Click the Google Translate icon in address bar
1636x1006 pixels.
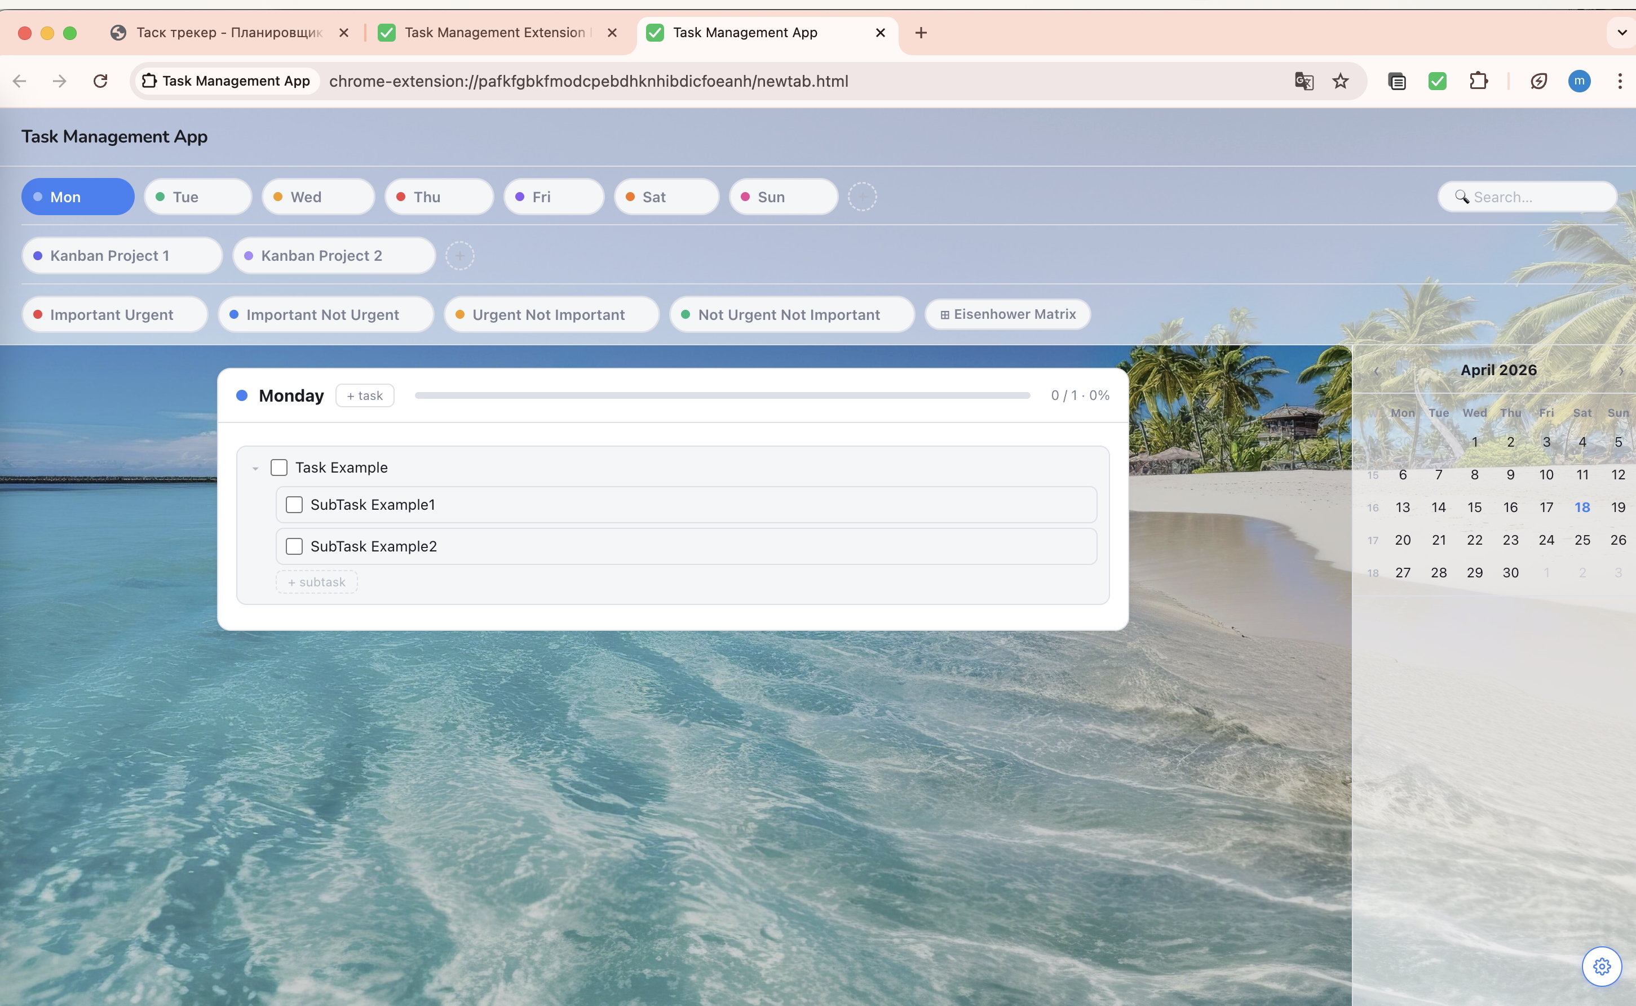(1303, 81)
